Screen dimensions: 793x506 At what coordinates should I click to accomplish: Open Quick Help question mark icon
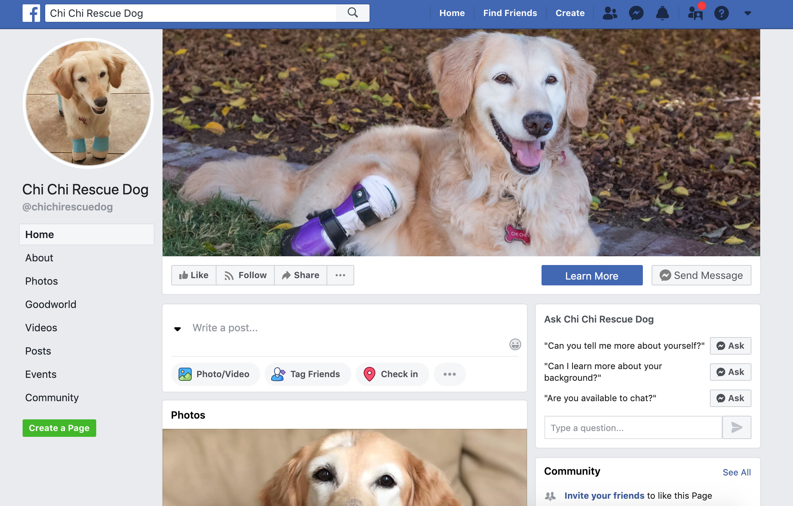pyautogui.click(x=722, y=13)
